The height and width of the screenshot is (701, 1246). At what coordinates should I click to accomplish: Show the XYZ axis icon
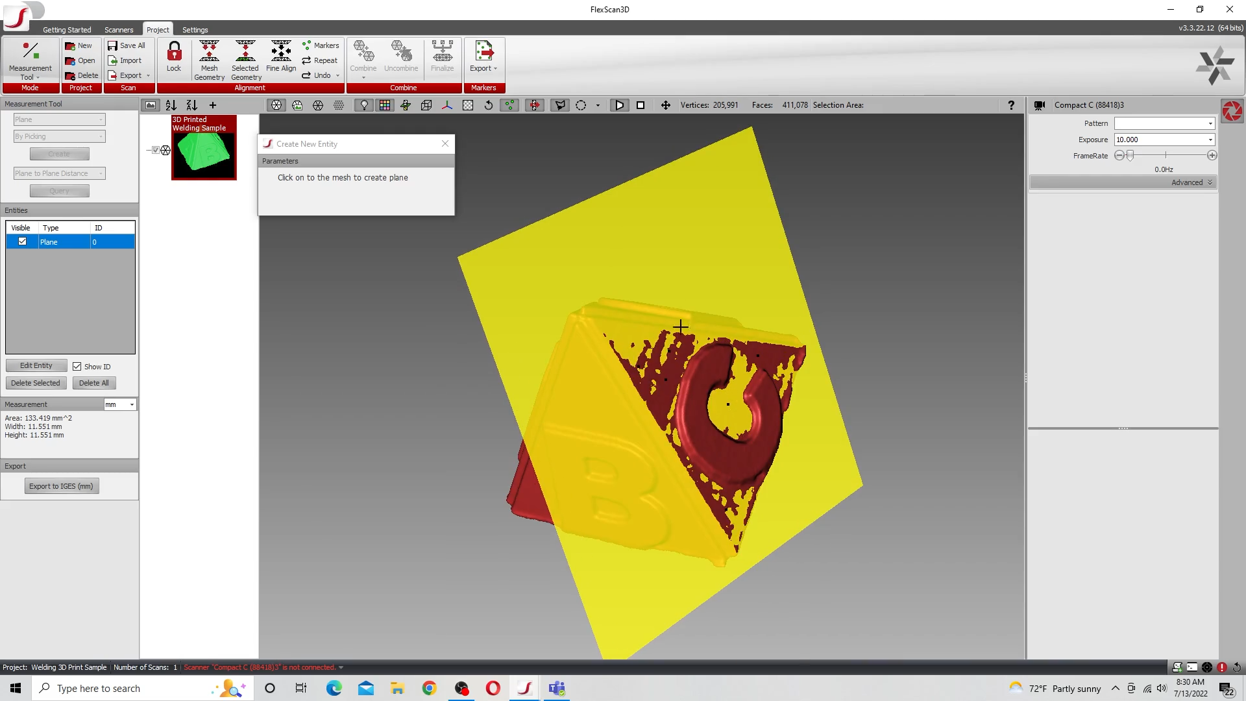point(447,105)
